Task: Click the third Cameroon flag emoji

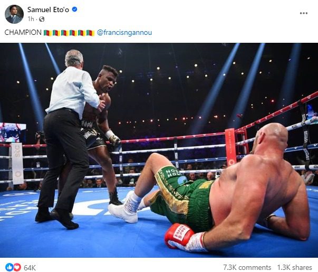Action: 65,33
